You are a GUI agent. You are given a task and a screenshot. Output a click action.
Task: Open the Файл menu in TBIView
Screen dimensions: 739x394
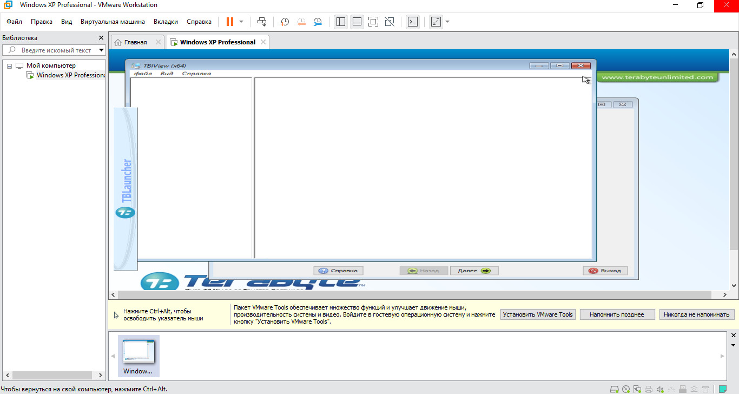pyautogui.click(x=143, y=74)
